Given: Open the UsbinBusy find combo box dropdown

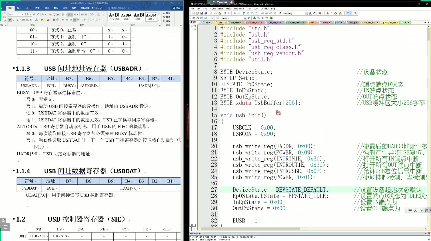Looking at the screenshot, I should point(306,13).
